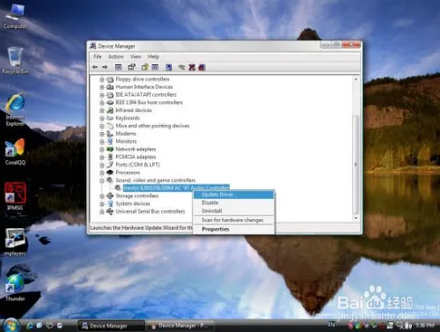Select the mplayerc desktop shortcut
The image size is (440, 332).
(x=15, y=242)
